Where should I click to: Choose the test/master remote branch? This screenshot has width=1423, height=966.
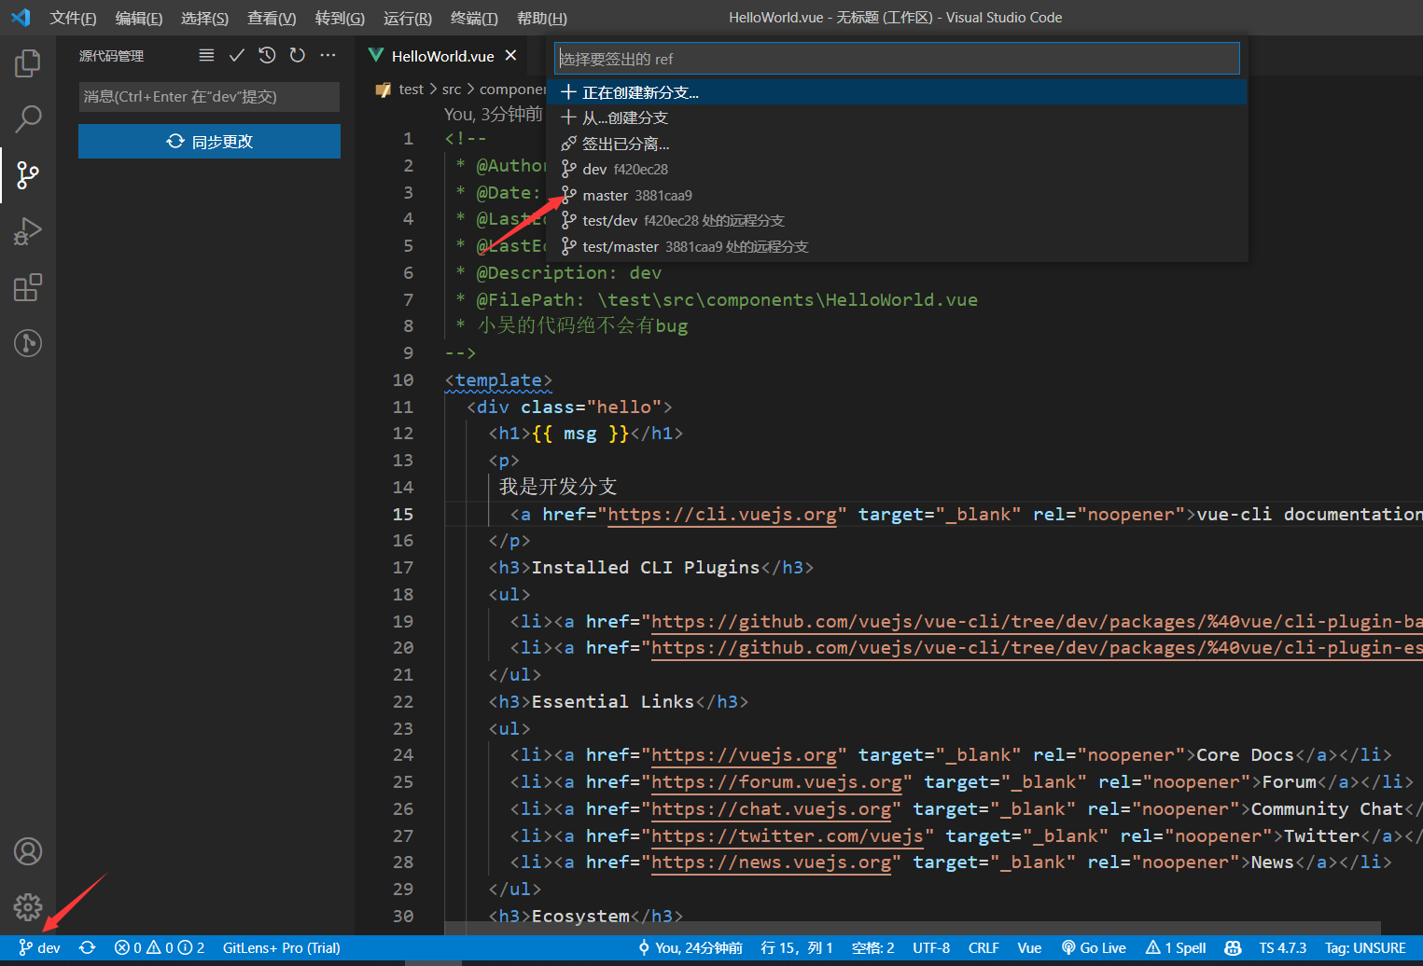[x=897, y=246]
